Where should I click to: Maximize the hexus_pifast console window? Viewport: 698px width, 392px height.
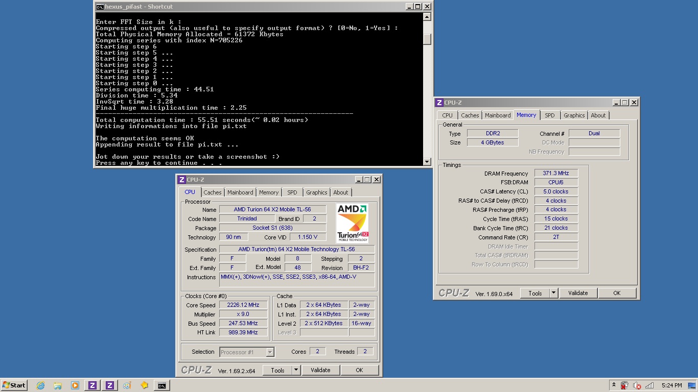tap(418, 7)
